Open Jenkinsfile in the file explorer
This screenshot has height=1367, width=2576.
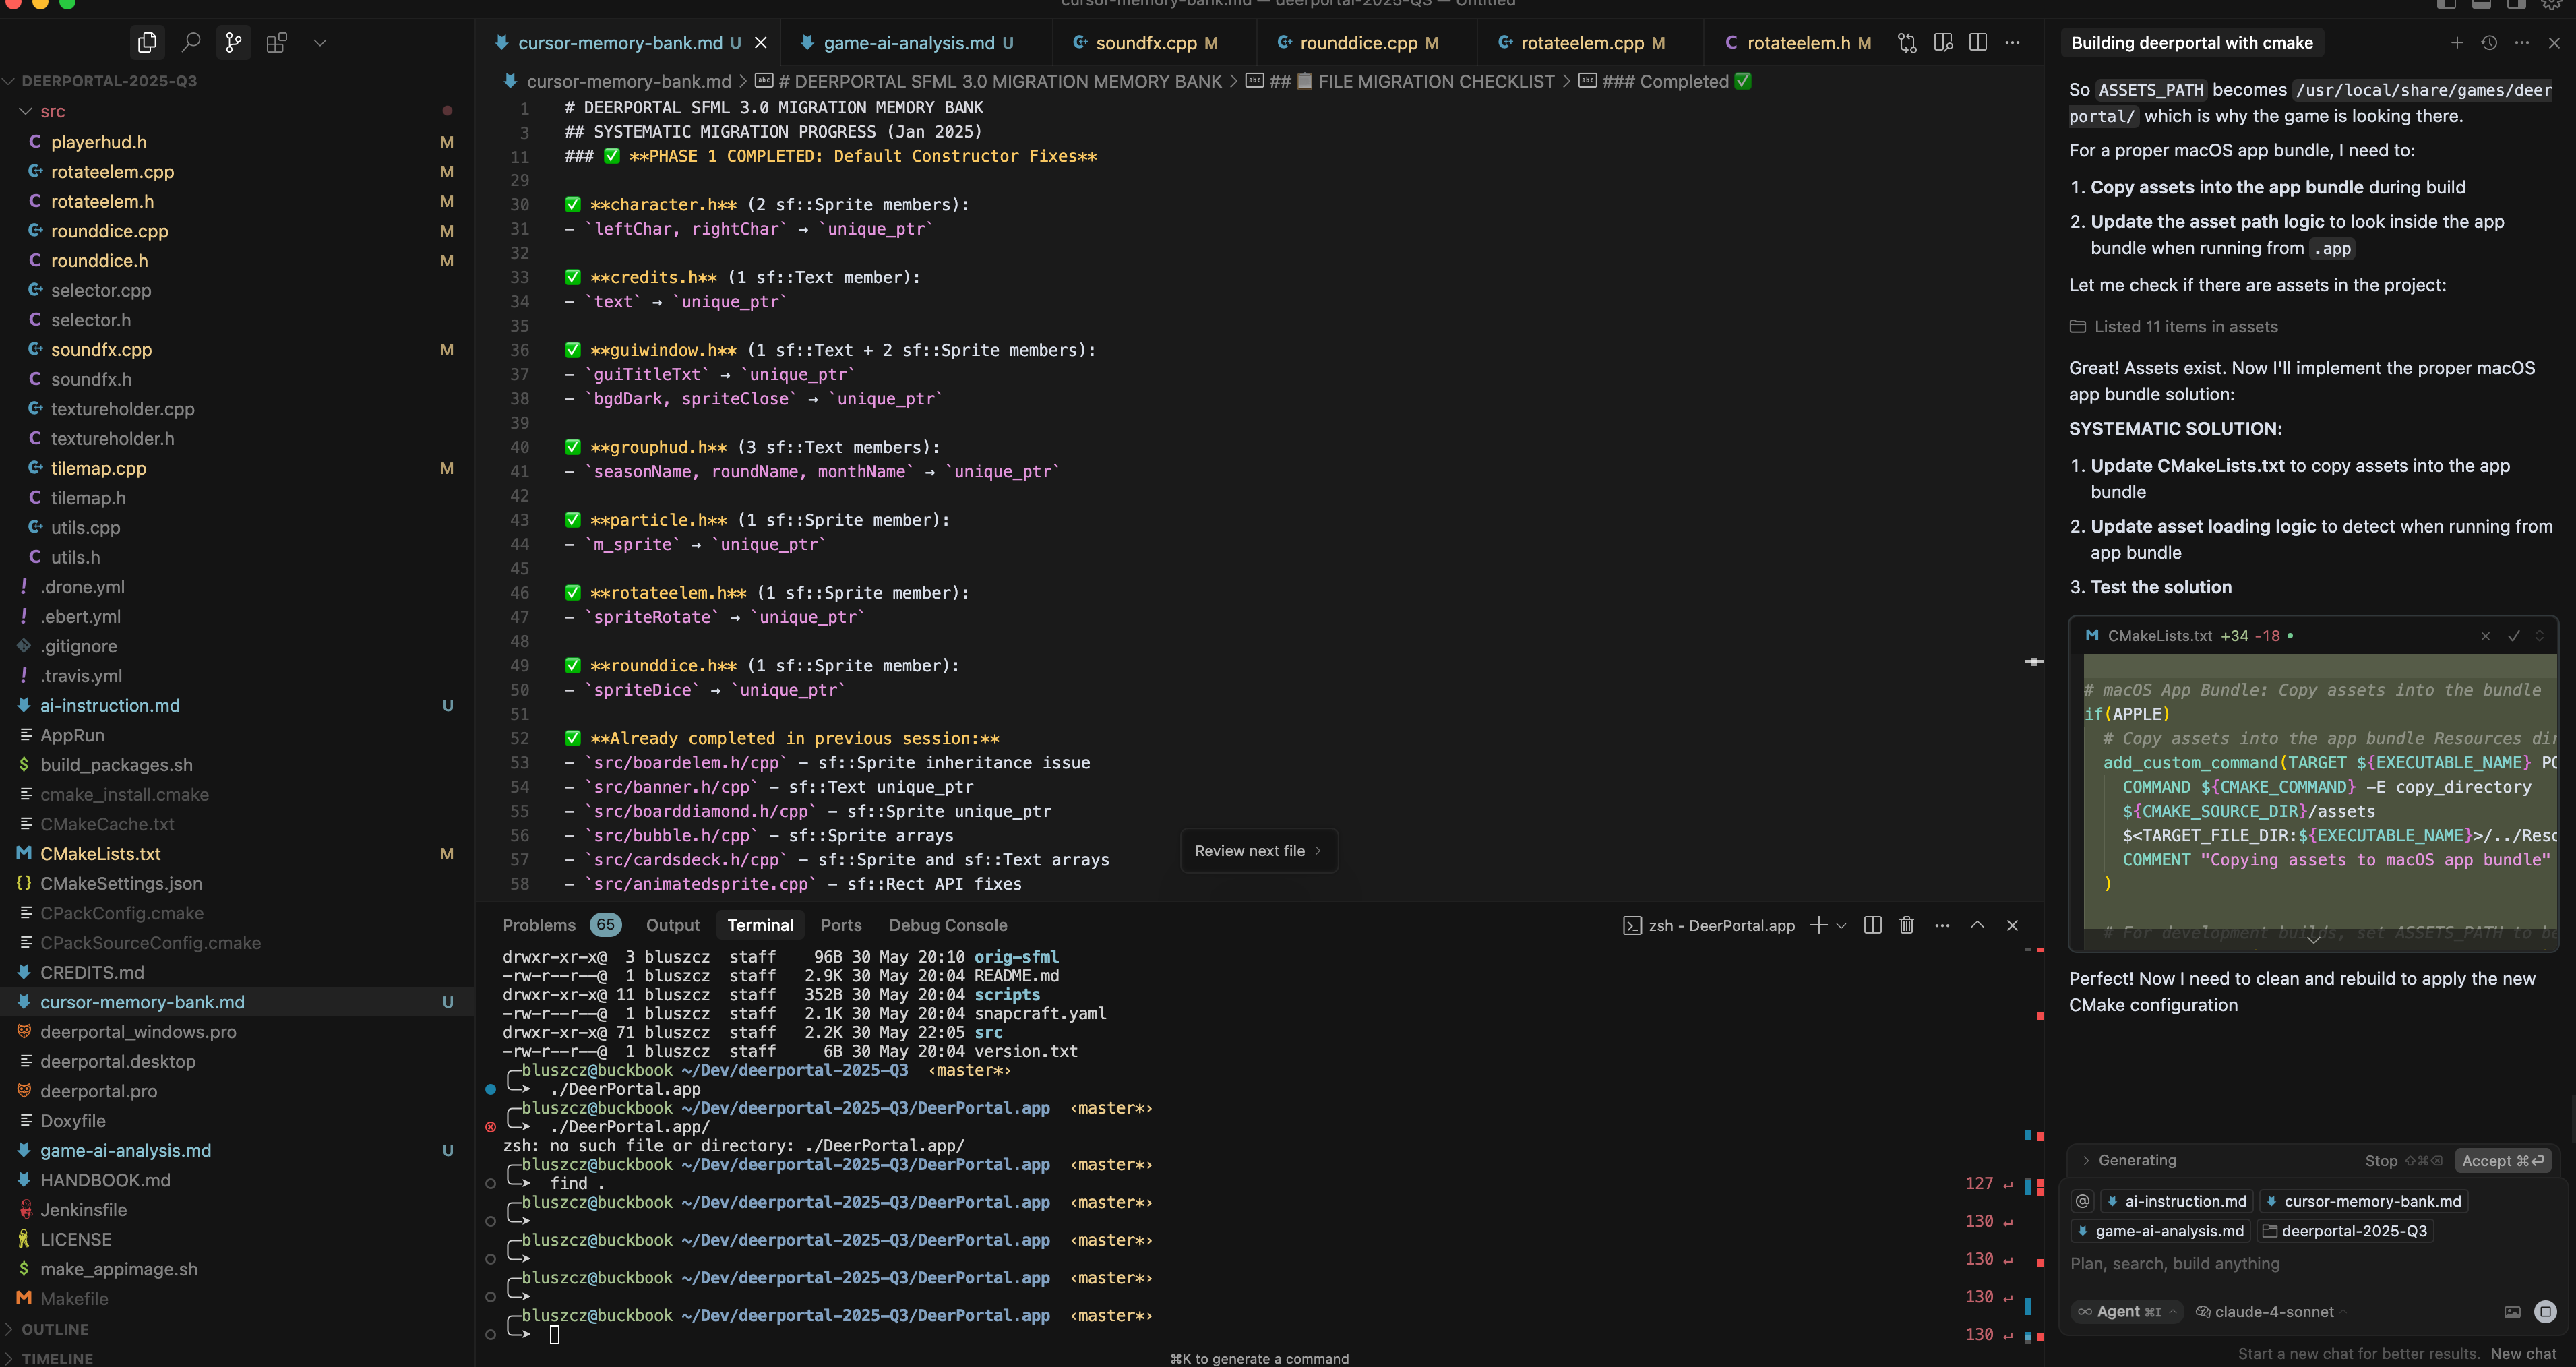(x=237, y=1210)
